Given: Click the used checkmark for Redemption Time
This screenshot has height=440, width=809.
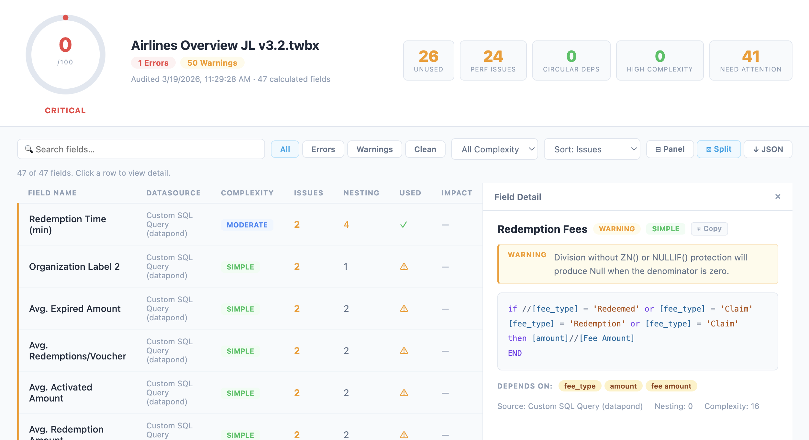Looking at the screenshot, I should pos(404,225).
